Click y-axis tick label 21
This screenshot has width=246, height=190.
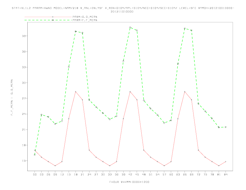24,129
